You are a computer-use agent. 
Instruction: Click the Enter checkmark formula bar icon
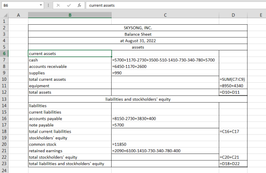pos(69,5)
